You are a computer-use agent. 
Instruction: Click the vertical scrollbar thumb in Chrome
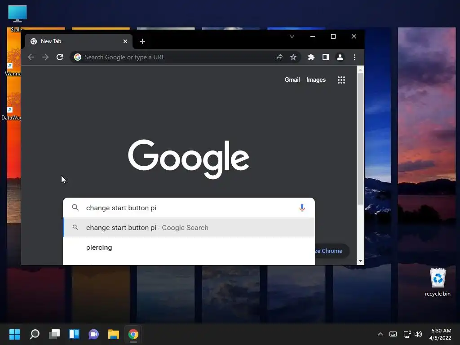pyautogui.click(x=360, y=139)
